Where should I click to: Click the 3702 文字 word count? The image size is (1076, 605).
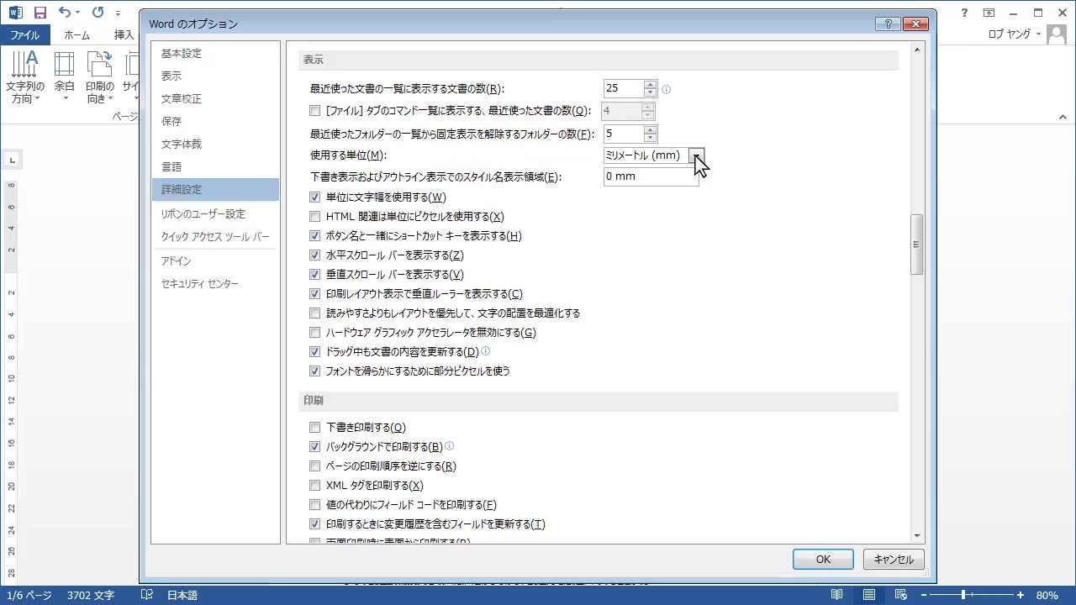91,595
